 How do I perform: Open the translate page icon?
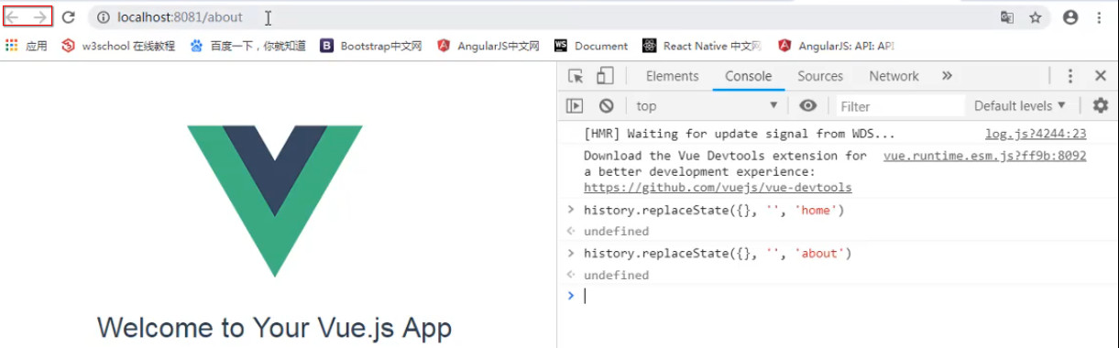tap(1007, 17)
